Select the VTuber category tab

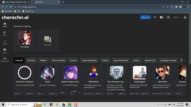point(105,60)
